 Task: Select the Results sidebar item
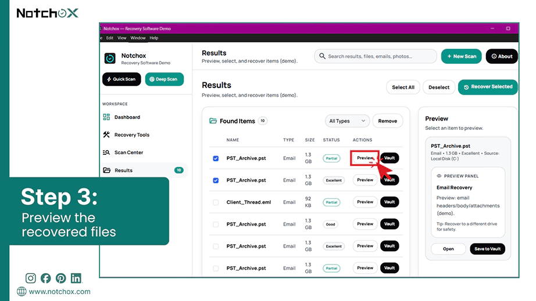pos(145,171)
